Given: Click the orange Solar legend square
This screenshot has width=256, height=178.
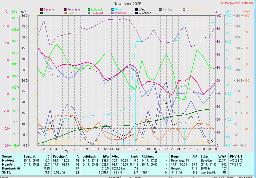Looking at the screenshot, I should coord(65,13).
